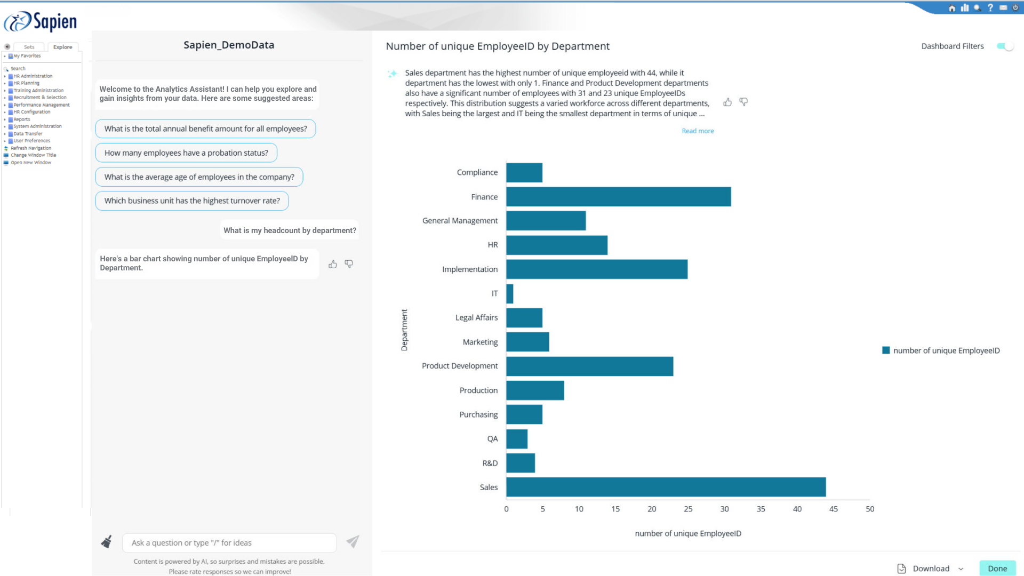Switch to the Sets tab

pos(29,47)
